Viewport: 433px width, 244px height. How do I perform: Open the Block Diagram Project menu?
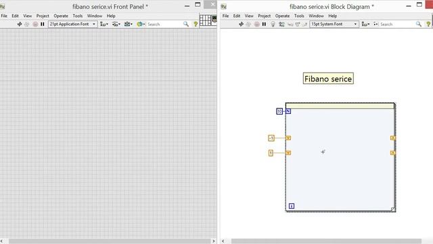tap(265, 16)
